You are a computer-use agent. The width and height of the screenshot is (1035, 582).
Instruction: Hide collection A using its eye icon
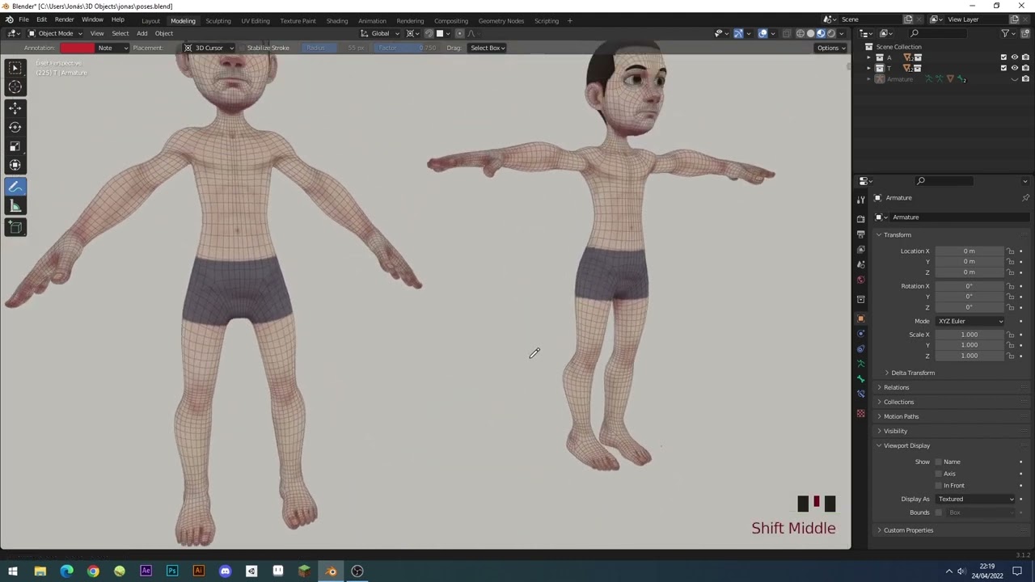pyautogui.click(x=1015, y=57)
